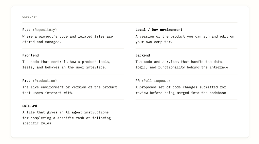This screenshot has height=144, width=259.
Task: Select the Local / Dev environment heading
Action: [x=159, y=30]
